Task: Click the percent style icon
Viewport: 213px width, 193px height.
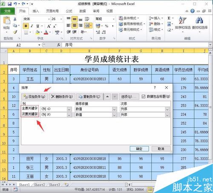Action: (x=106, y=26)
